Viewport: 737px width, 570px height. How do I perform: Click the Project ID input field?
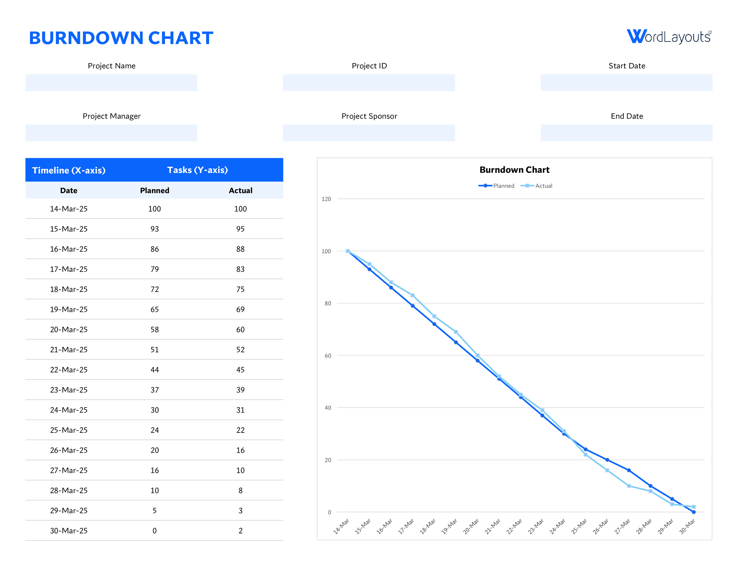point(368,83)
